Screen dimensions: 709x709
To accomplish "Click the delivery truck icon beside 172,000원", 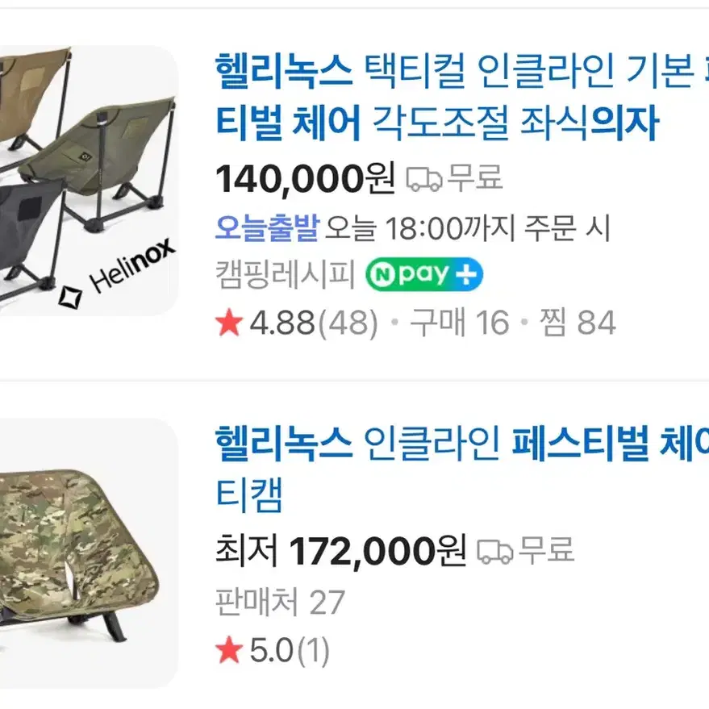I will tap(494, 552).
